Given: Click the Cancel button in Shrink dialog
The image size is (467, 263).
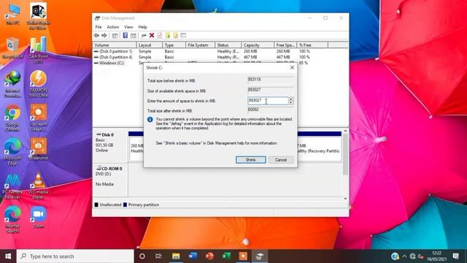Looking at the screenshot, I should (281, 160).
